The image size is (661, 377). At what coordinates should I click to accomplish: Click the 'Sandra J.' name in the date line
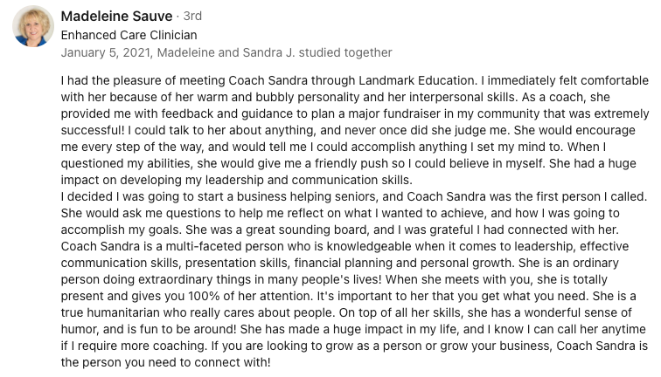pos(269,52)
